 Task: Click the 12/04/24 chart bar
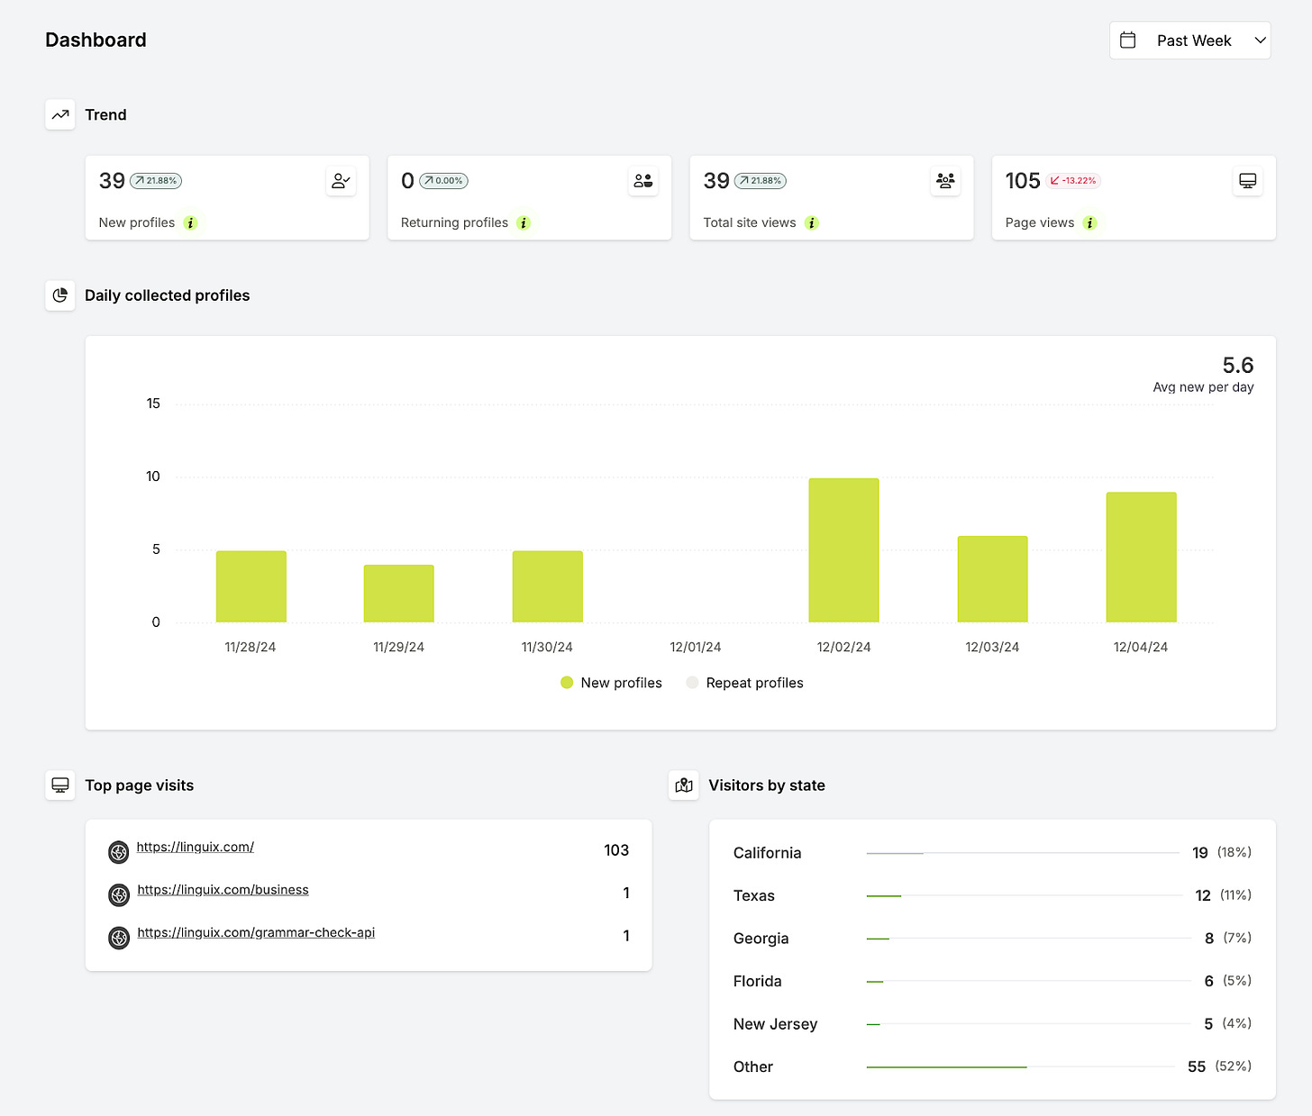click(1141, 558)
